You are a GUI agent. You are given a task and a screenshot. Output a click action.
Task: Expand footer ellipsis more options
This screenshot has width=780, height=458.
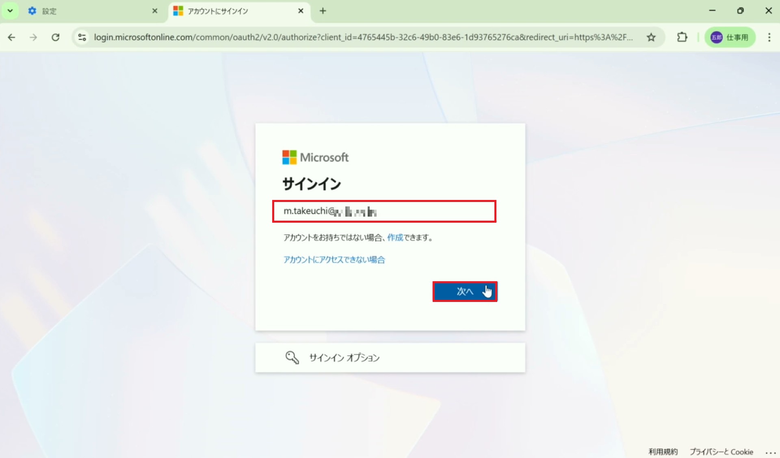tap(770, 452)
